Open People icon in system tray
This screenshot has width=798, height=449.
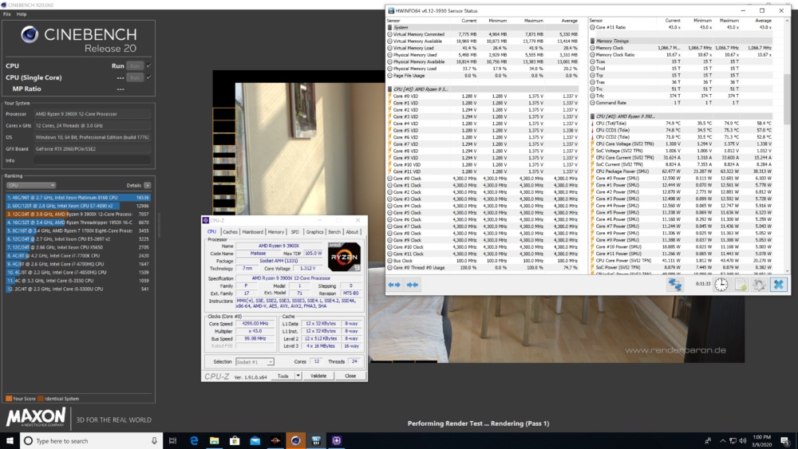pyautogui.click(x=708, y=441)
